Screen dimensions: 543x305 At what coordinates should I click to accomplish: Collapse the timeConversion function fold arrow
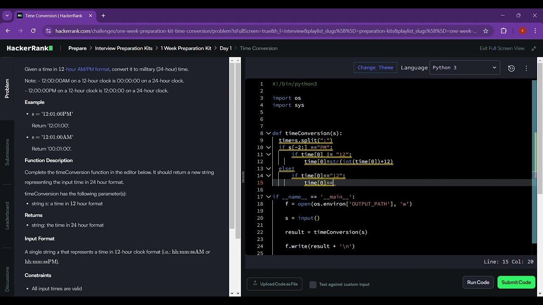268,133
